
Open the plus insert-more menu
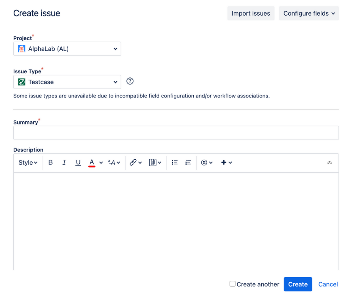coord(226,162)
